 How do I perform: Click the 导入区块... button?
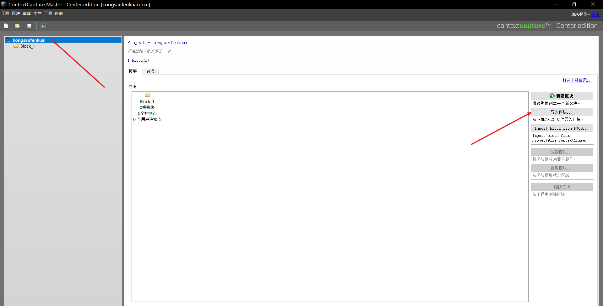(x=562, y=112)
